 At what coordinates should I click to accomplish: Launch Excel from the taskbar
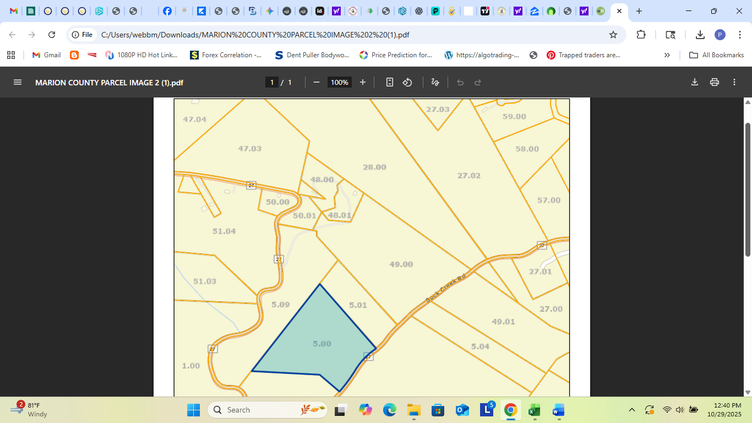[533, 410]
